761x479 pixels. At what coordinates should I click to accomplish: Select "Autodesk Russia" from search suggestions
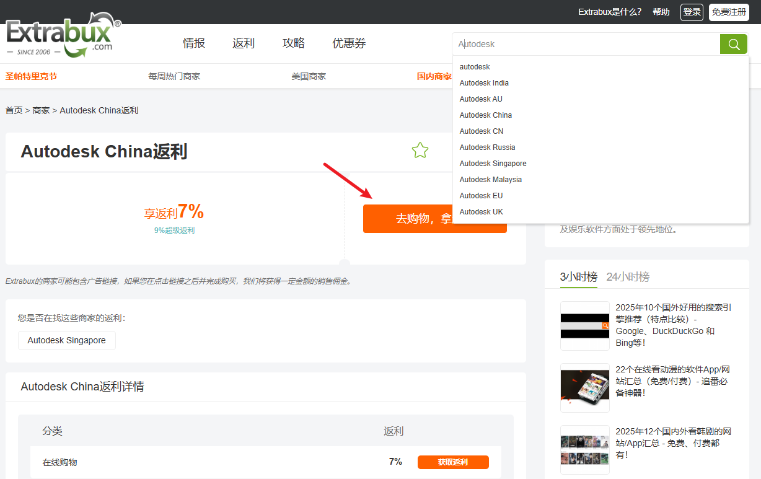pyautogui.click(x=487, y=147)
